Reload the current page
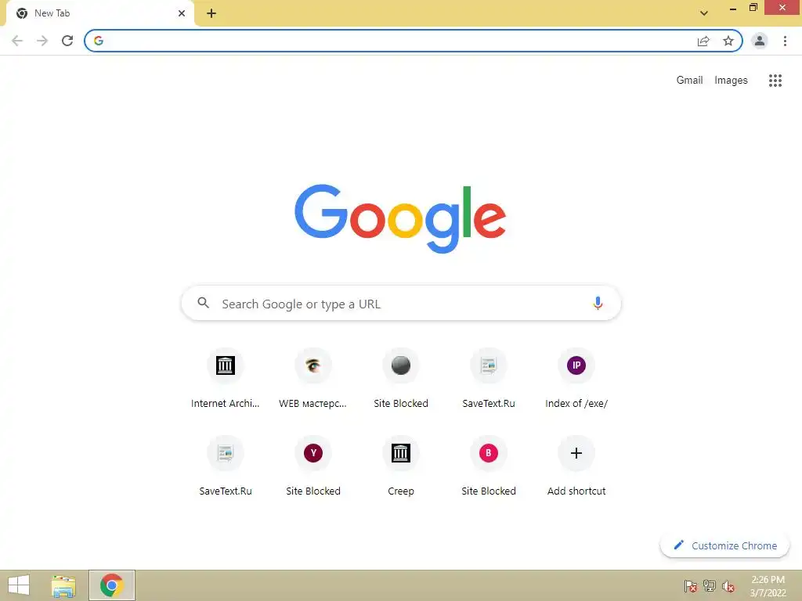 pos(67,41)
